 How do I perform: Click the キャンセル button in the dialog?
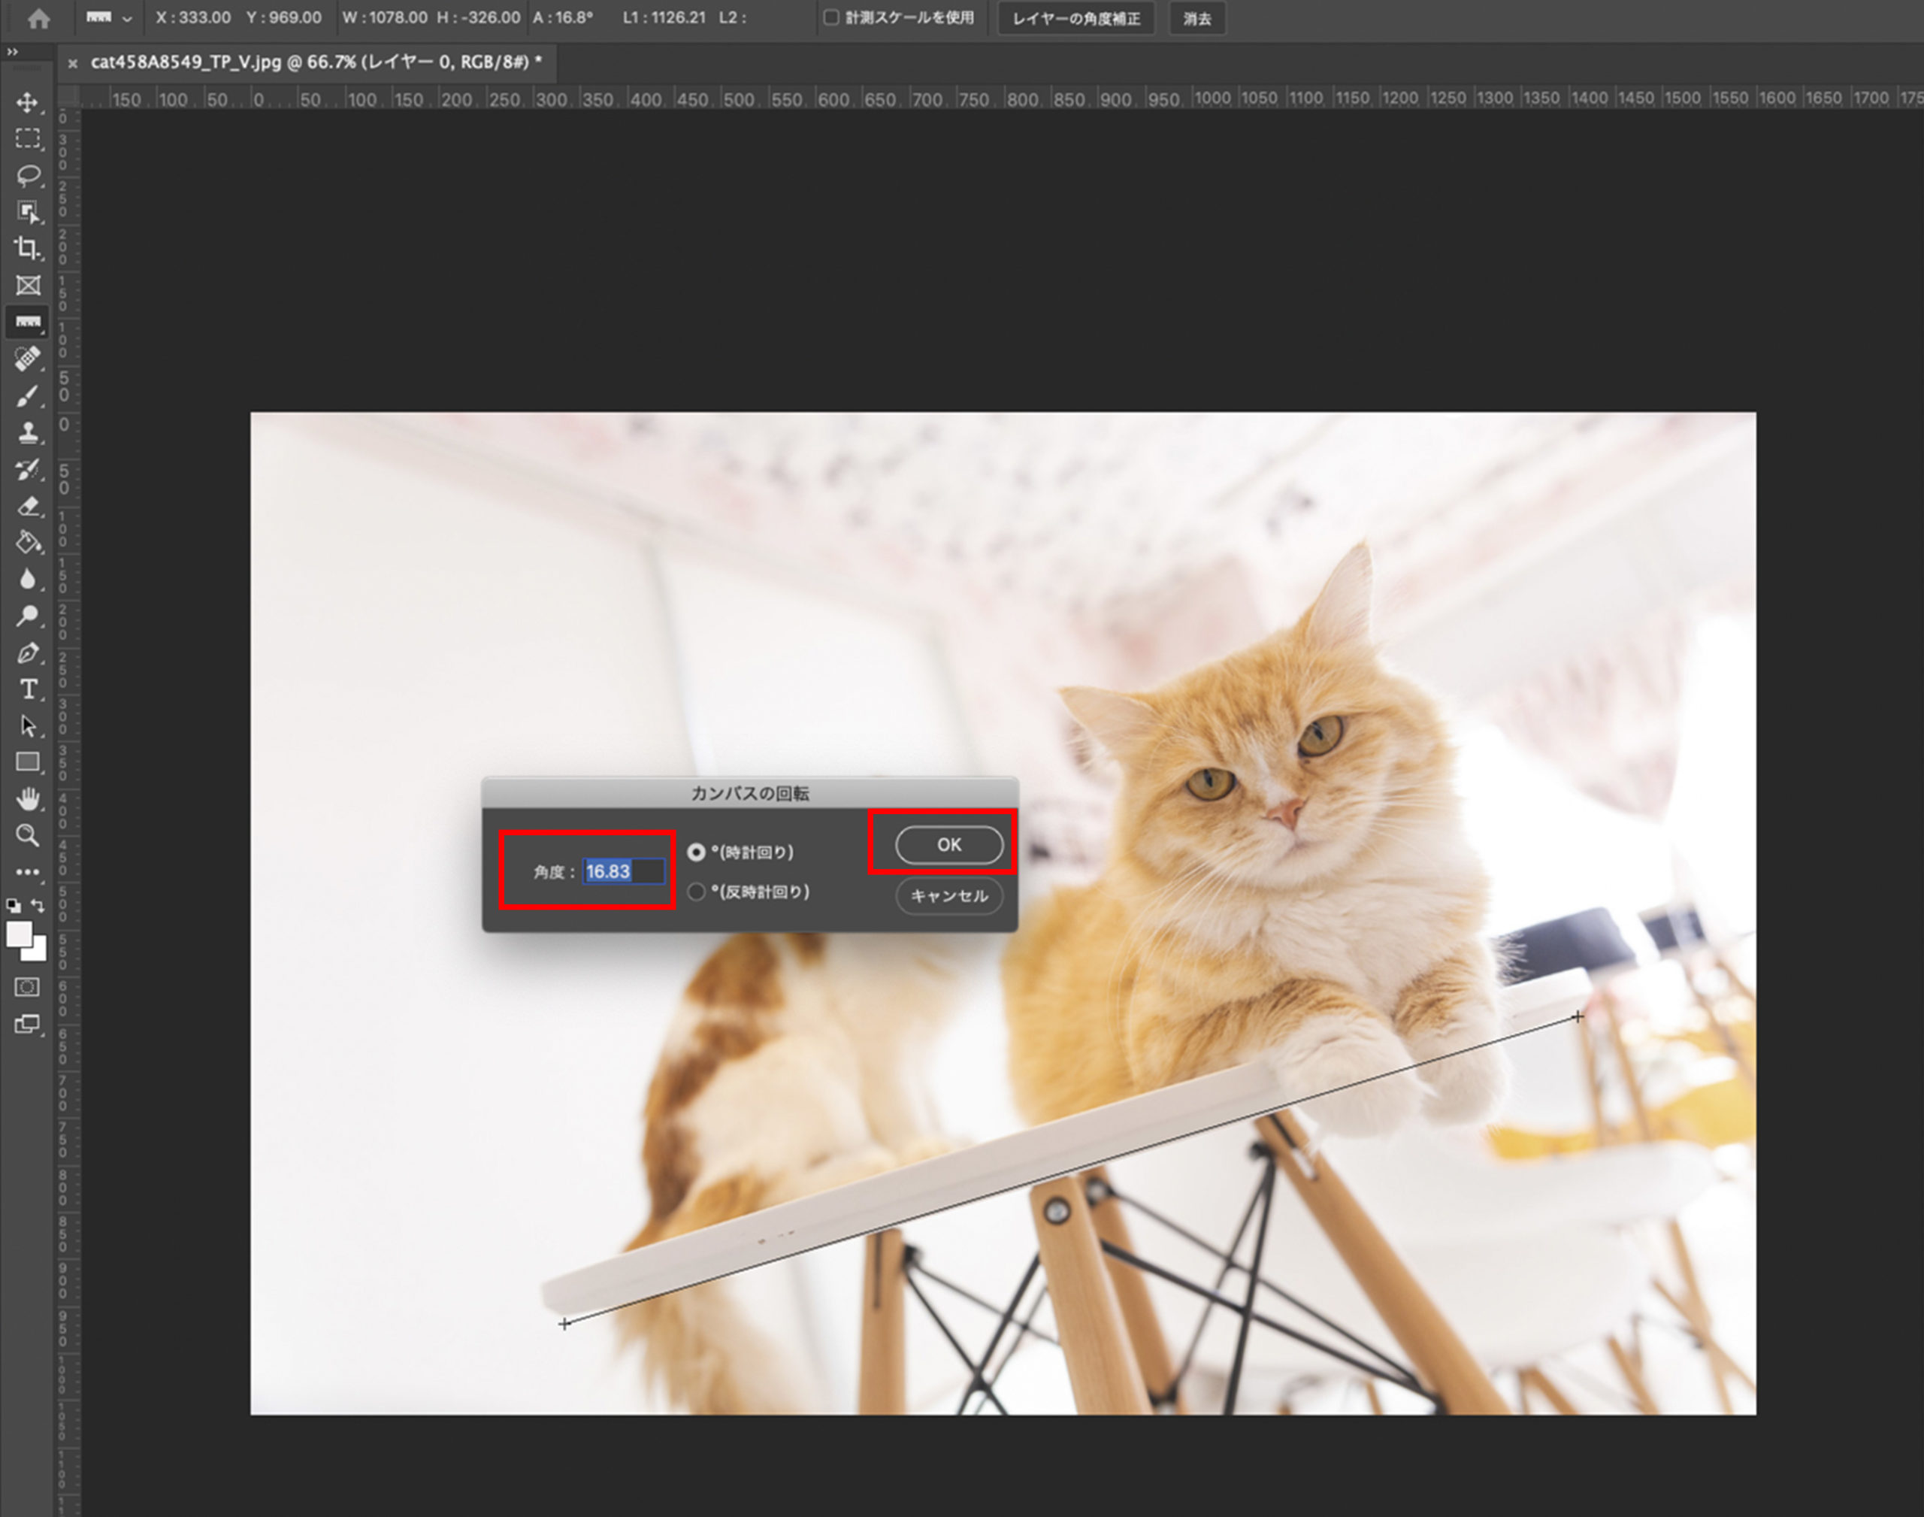(949, 896)
